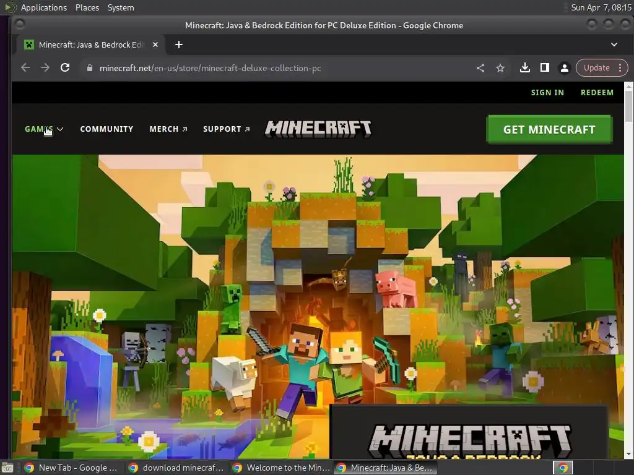
Task: Click the scrollbar down arrow
Action: click(x=628, y=455)
